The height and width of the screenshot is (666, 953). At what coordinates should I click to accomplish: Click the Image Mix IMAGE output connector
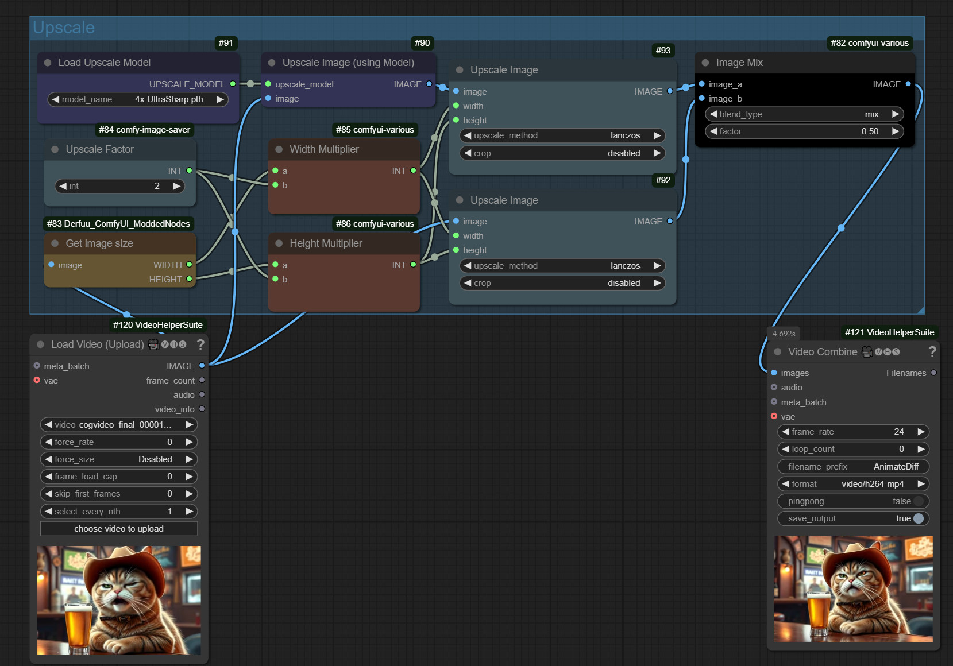click(908, 84)
